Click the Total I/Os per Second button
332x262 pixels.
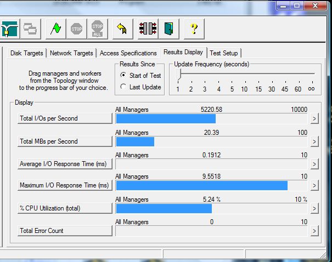(65, 118)
